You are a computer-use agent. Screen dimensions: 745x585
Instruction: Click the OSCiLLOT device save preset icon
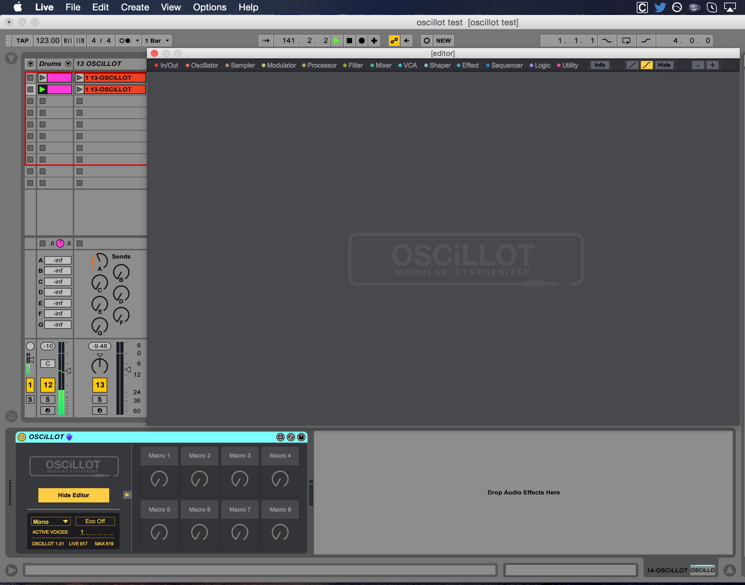point(301,437)
